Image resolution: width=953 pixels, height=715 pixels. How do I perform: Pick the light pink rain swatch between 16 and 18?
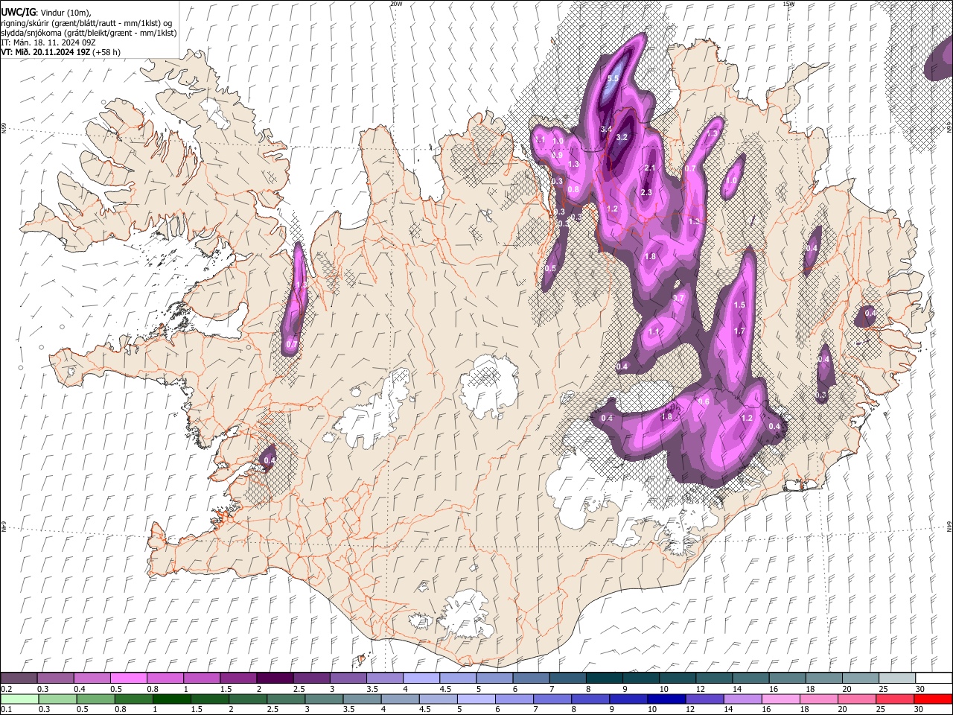780,699
